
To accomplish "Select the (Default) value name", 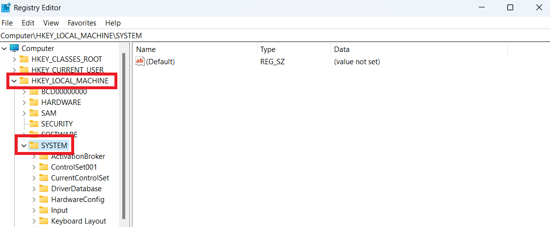I will click(160, 62).
